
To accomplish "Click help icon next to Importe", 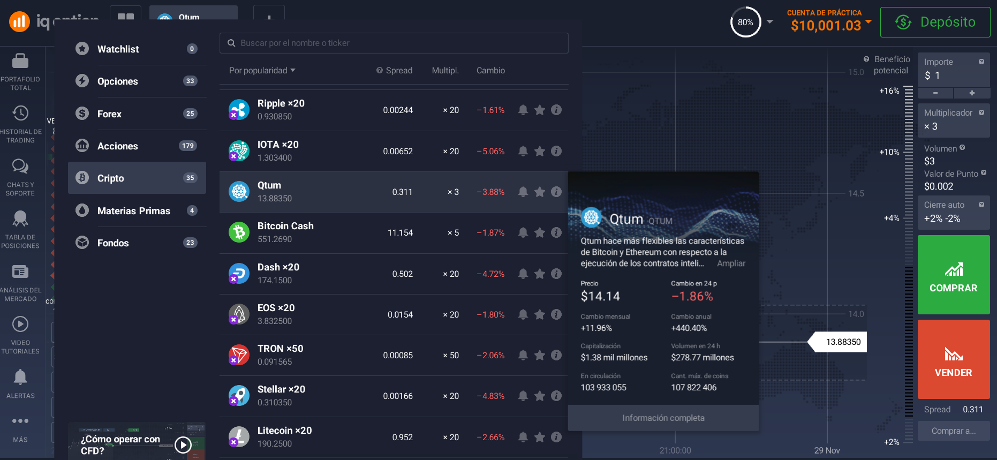I will pos(981,62).
